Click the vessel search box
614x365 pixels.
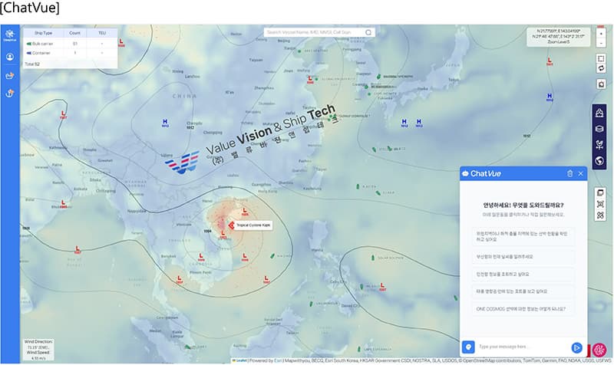[x=315, y=32]
